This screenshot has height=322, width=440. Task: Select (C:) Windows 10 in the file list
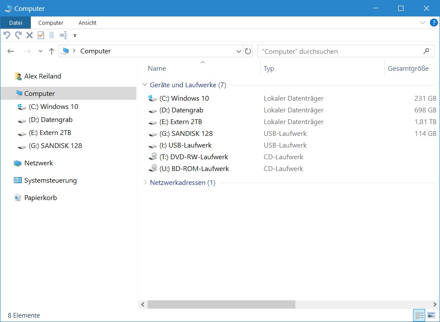184,99
